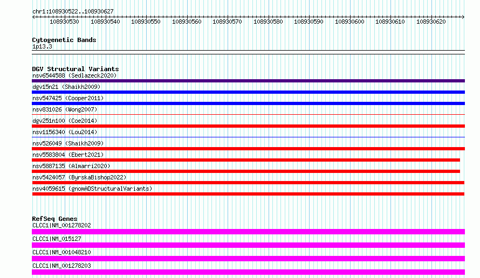The height and width of the screenshot is (278, 480).
Task: Open nsv4059615 (gnomADStructuralVariants) label
Action: pos(92,189)
